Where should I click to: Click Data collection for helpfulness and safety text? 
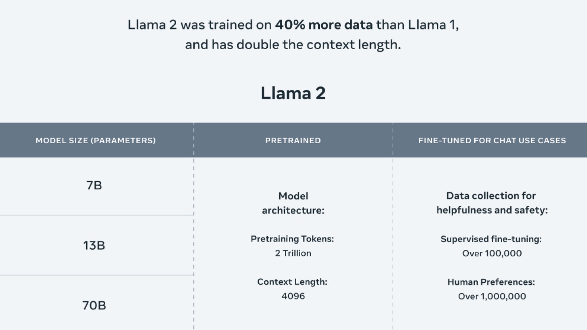click(x=492, y=203)
